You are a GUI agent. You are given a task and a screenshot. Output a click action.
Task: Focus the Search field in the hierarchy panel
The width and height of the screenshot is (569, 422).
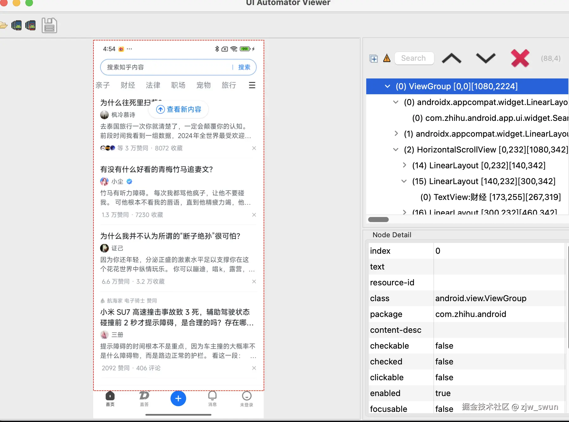[414, 58]
